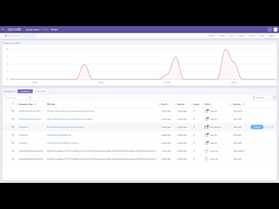Sort by the First Seen column

[164, 104]
